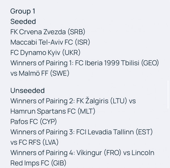The image size is (170, 168).
Task: Click Víkingur (FRO) team name
Action: tap(99, 153)
